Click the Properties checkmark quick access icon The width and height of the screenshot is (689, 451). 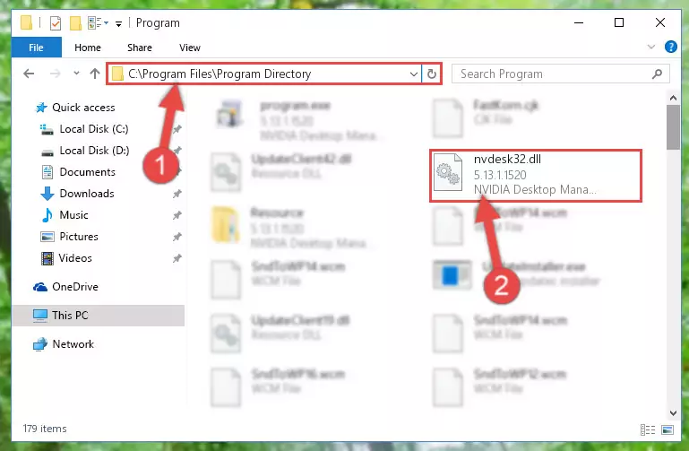coord(56,22)
